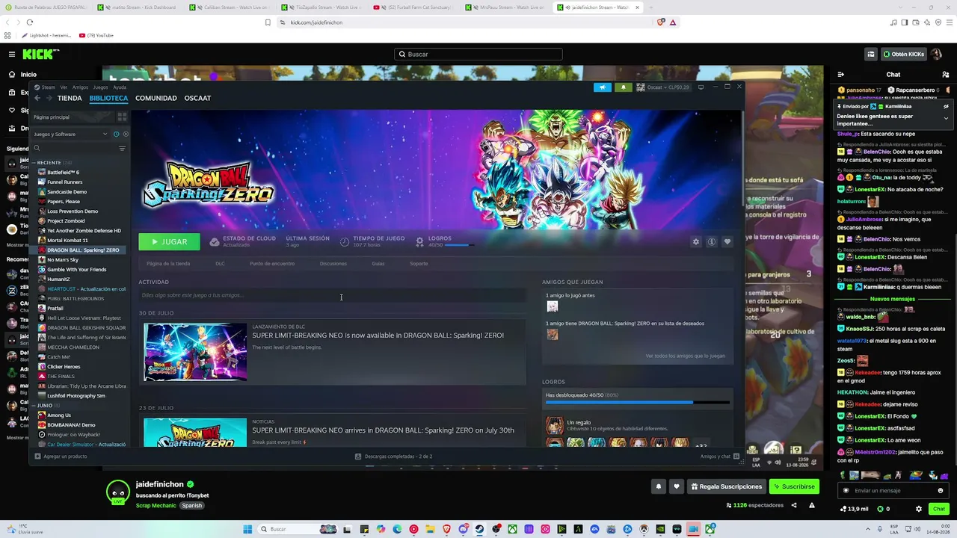Follow jaidefinichon with heart button
957x538 pixels.
(677, 486)
